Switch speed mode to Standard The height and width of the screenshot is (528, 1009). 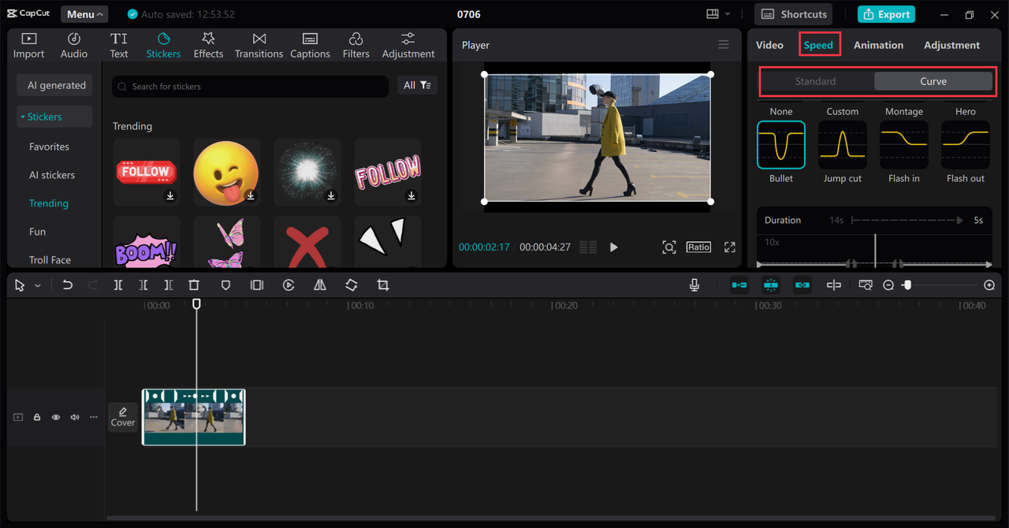pyautogui.click(x=815, y=81)
